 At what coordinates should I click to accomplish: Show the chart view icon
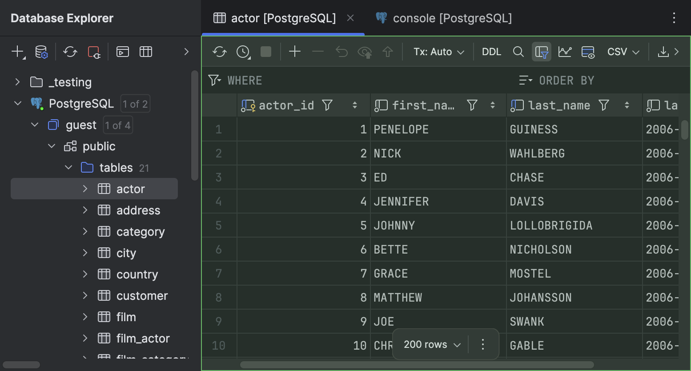point(565,52)
